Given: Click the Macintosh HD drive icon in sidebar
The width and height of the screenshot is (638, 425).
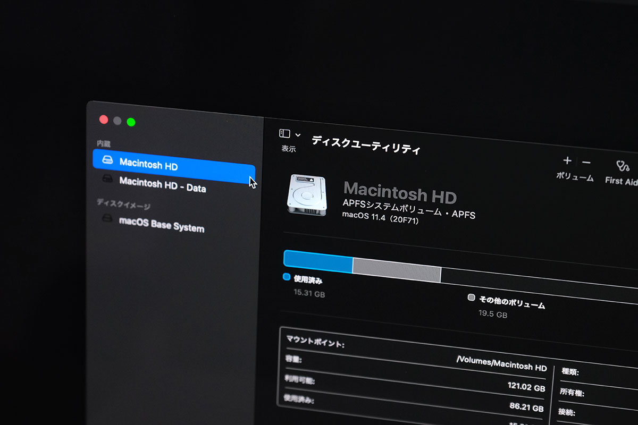Looking at the screenshot, I should pyautogui.click(x=108, y=161).
